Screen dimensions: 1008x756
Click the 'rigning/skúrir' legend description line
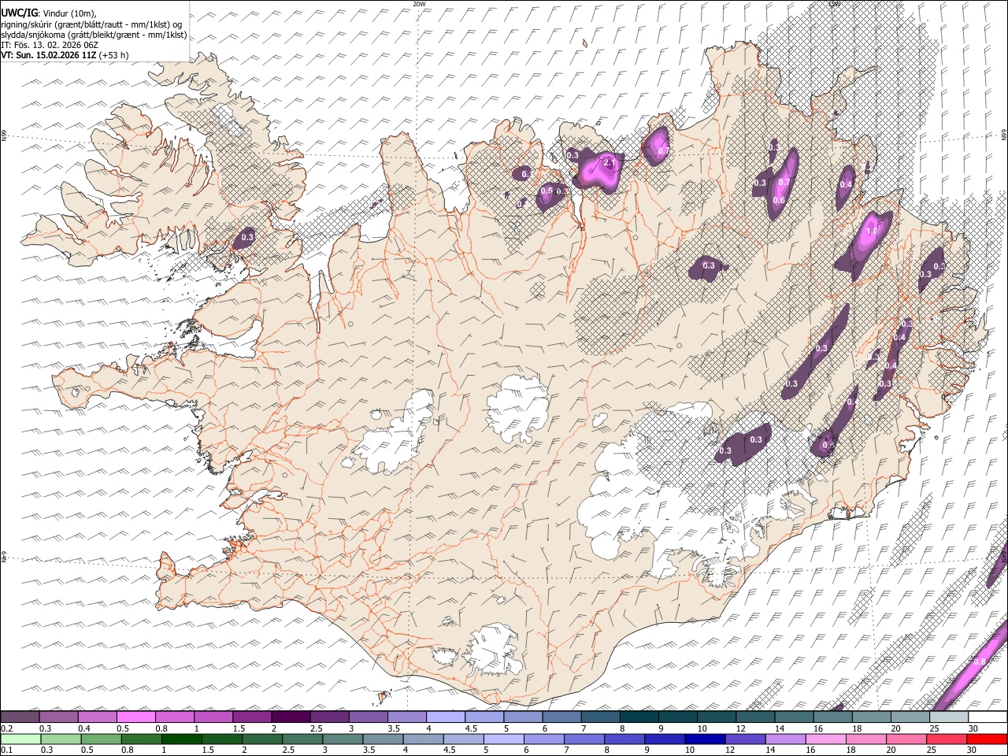coord(91,24)
